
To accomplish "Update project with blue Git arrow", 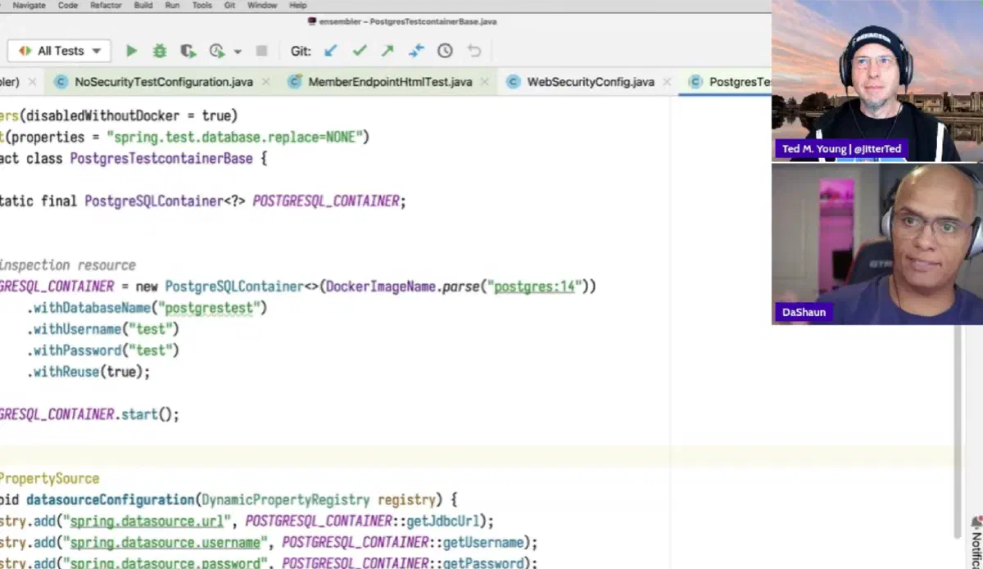I will point(331,51).
